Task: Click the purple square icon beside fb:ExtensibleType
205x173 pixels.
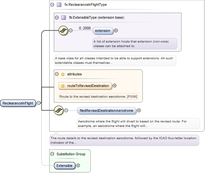Action: (63, 18)
